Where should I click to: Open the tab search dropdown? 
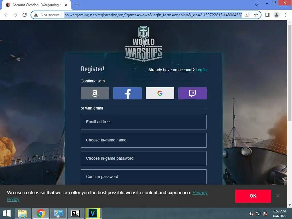[x=256, y=5]
